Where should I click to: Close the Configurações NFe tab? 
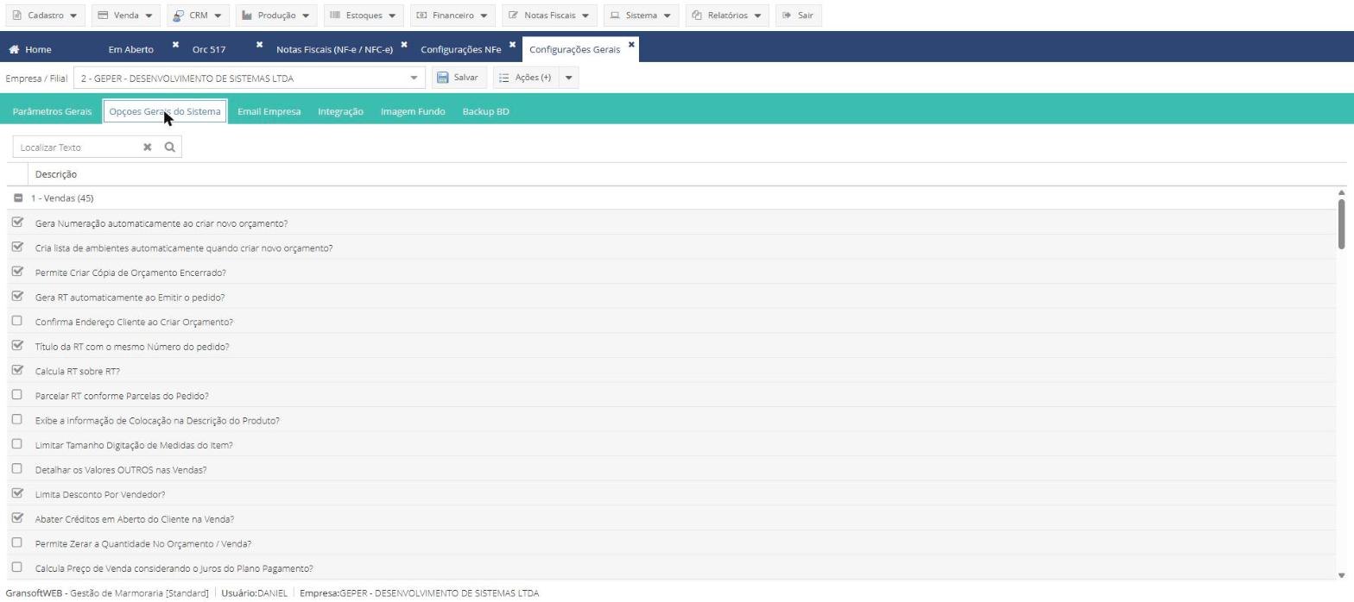pyautogui.click(x=512, y=44)
